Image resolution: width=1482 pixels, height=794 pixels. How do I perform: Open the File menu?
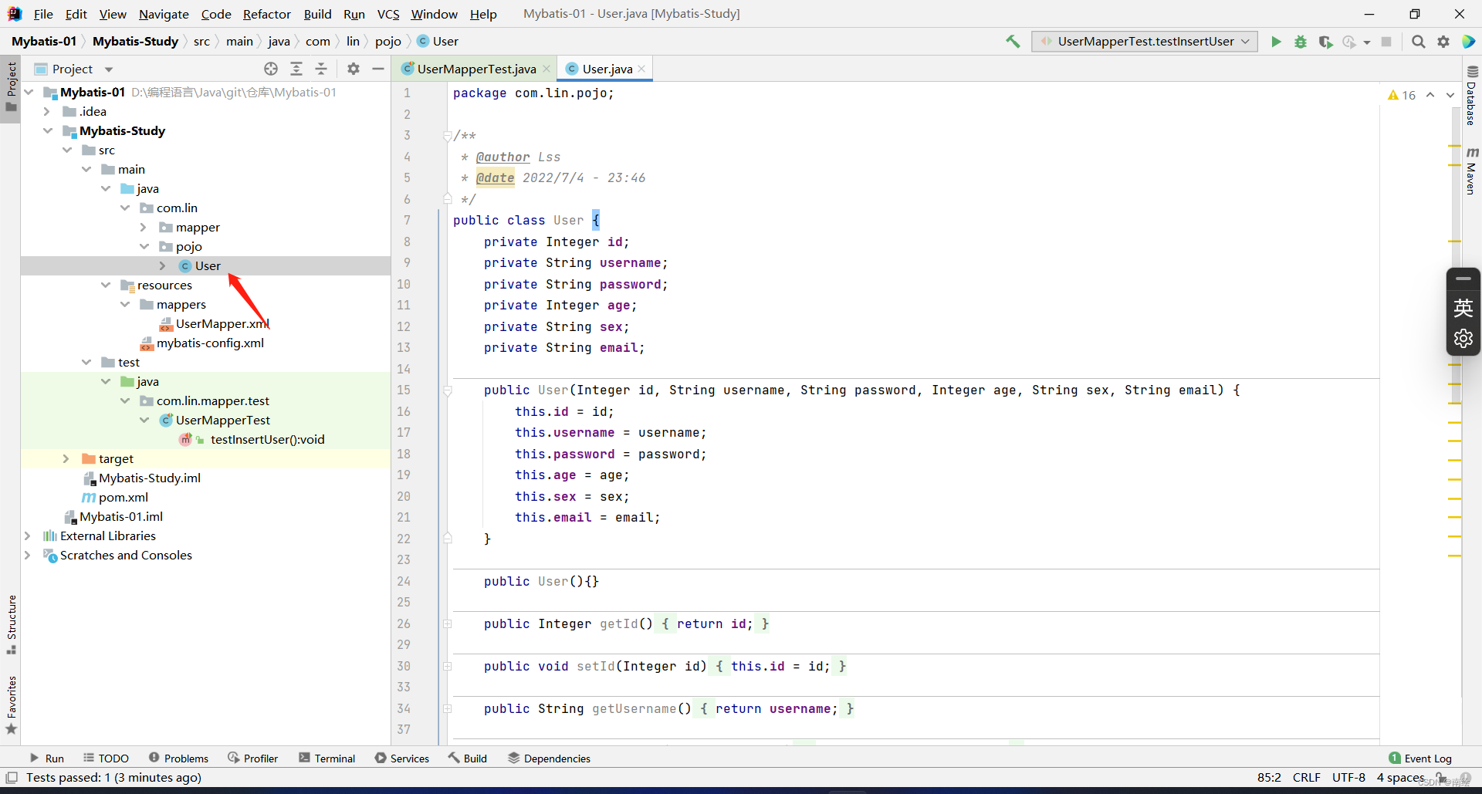point(43,14)
